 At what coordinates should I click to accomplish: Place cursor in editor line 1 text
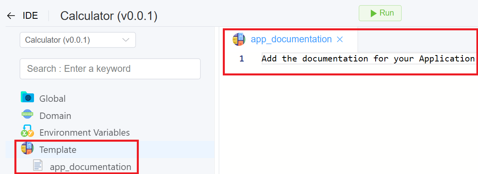click(x=368, y=59)
